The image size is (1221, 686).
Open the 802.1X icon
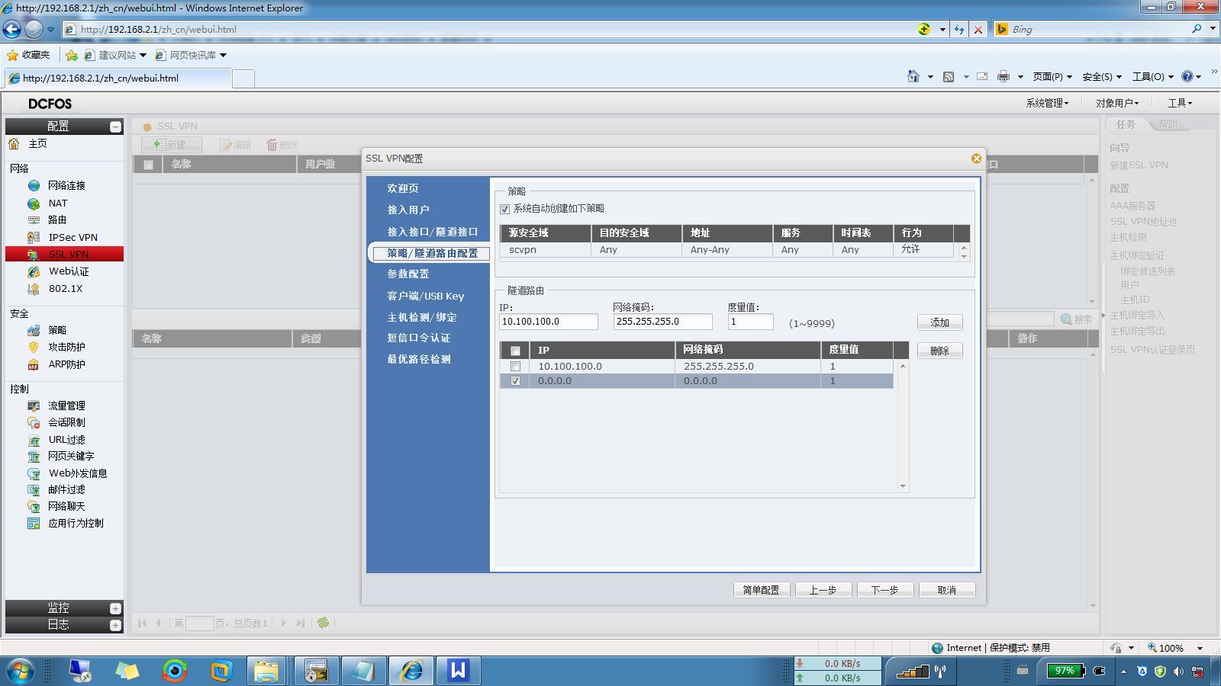coord(34,289)
